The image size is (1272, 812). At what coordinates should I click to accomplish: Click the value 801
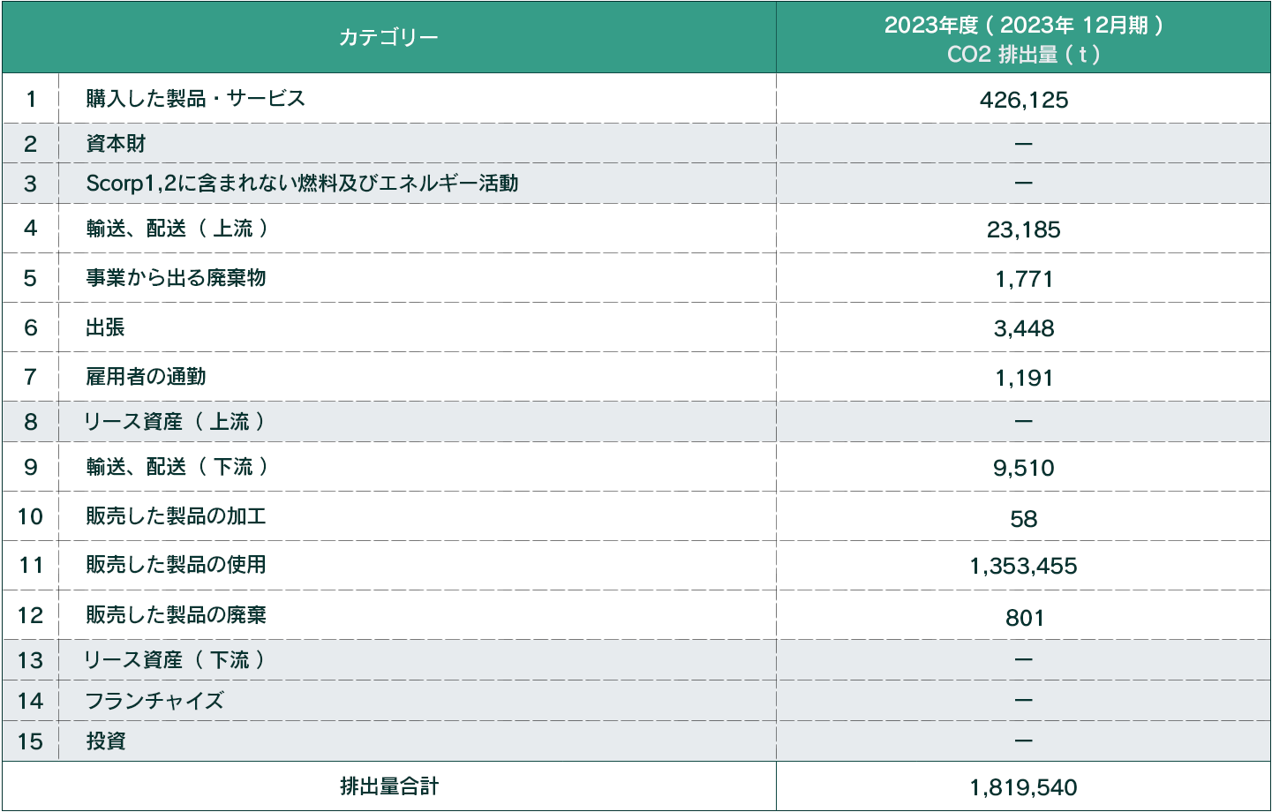pos(1024,618)
